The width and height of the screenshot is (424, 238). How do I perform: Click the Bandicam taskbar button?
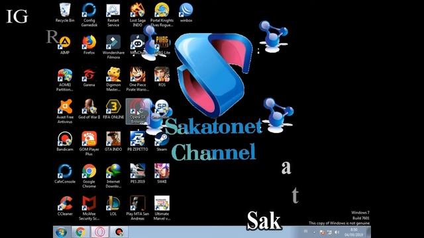pyautogui.click(x=119, y=232)
